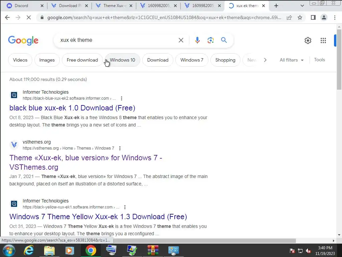Filter results by Images

click(x=47, y=60)
